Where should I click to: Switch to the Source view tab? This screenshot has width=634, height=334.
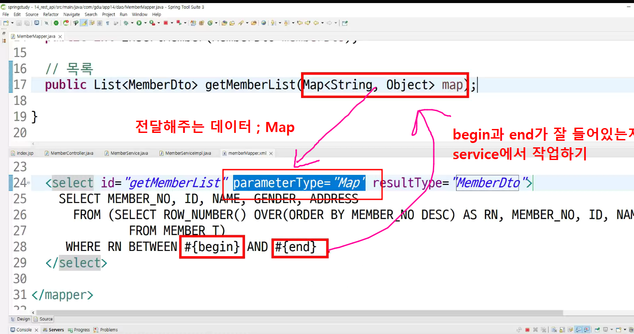43,319
